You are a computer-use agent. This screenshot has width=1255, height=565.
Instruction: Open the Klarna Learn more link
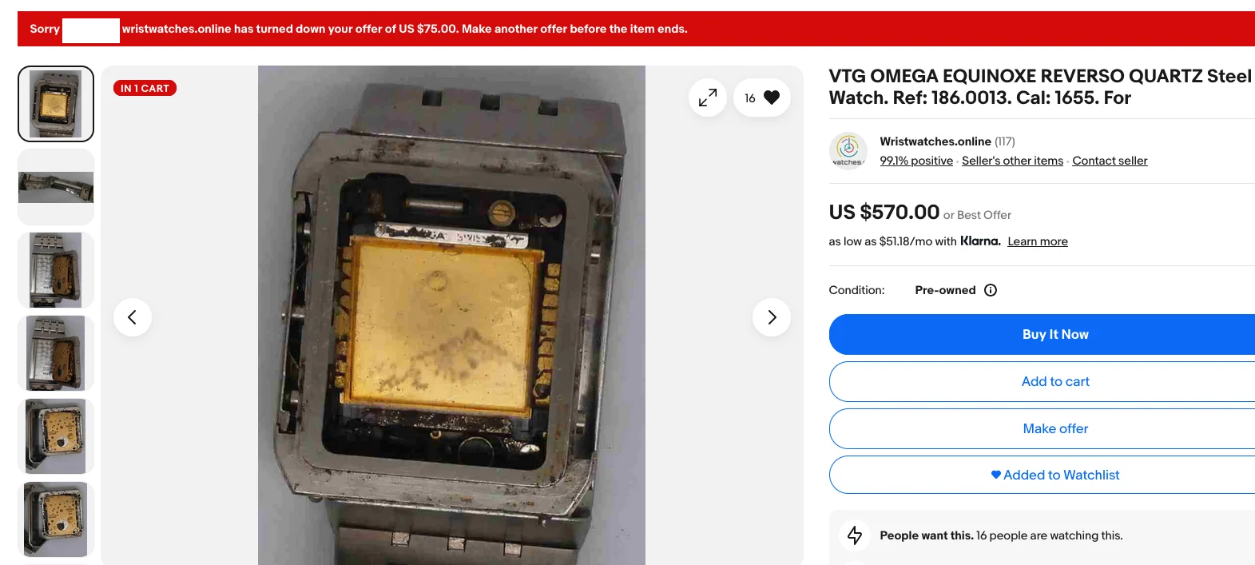click(x=1038, y=241)
